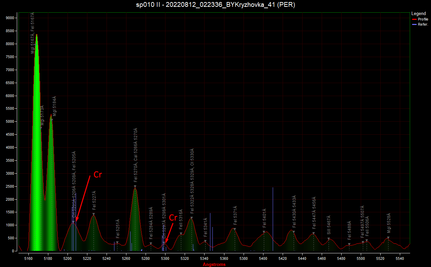
Task: Click the 2500 y-axis tick label
Action: [x=10, y=186]
